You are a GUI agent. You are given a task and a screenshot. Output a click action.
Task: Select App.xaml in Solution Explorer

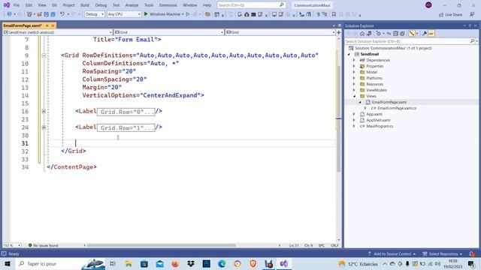point(374,114)
